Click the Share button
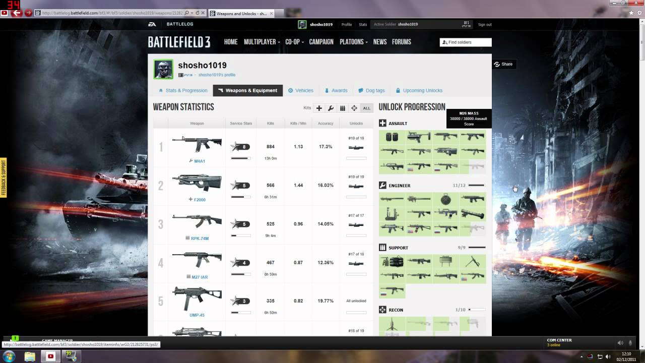This screenshot has height=363, width=645. 503,64
